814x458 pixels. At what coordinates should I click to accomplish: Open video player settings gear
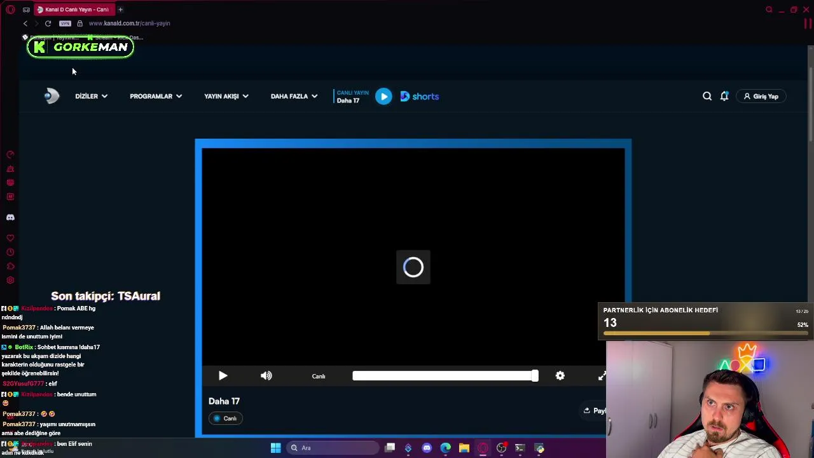[560, 376]
